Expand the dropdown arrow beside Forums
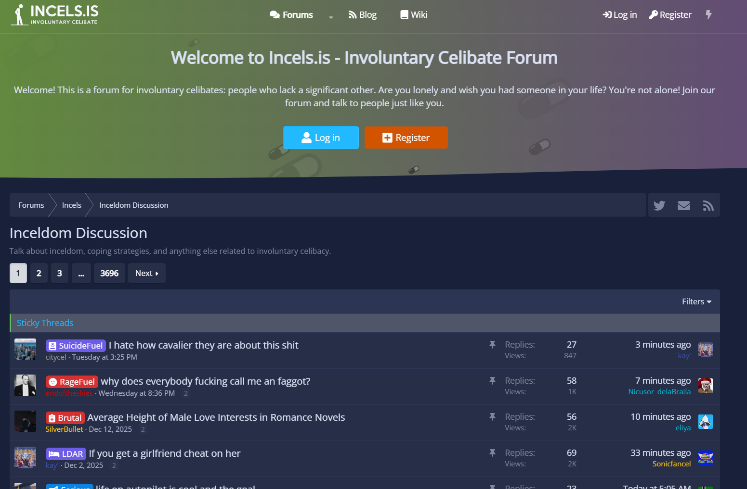Image resolution: width=747 pixels, height=489 pixels. pos(331,17)
